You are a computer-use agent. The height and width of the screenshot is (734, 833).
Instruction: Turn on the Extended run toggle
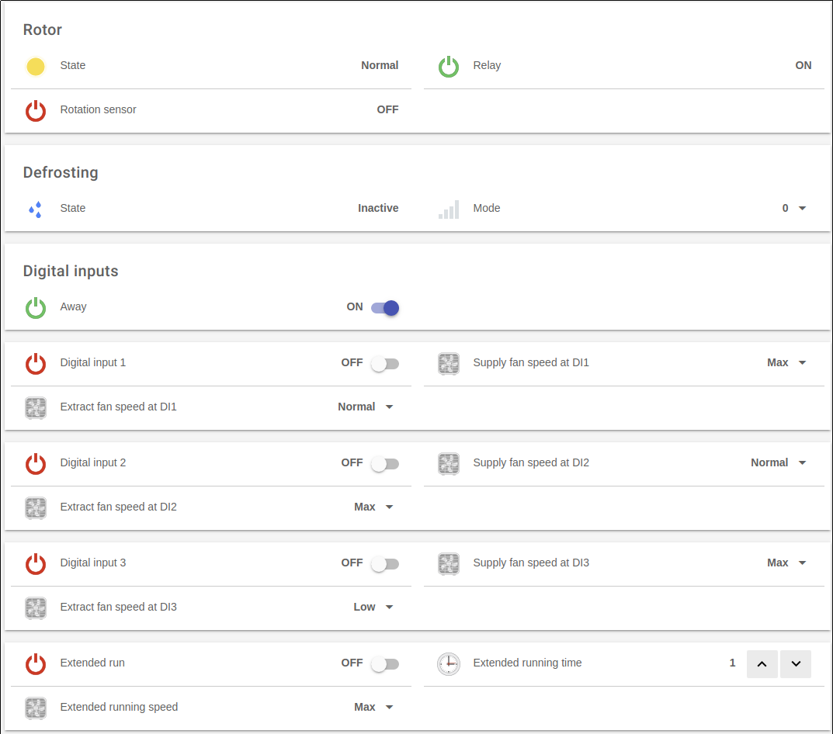click(x=385, y=664)
